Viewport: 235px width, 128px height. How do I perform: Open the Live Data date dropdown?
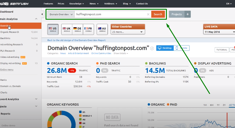pyautogui.click(x=220, y=32)
